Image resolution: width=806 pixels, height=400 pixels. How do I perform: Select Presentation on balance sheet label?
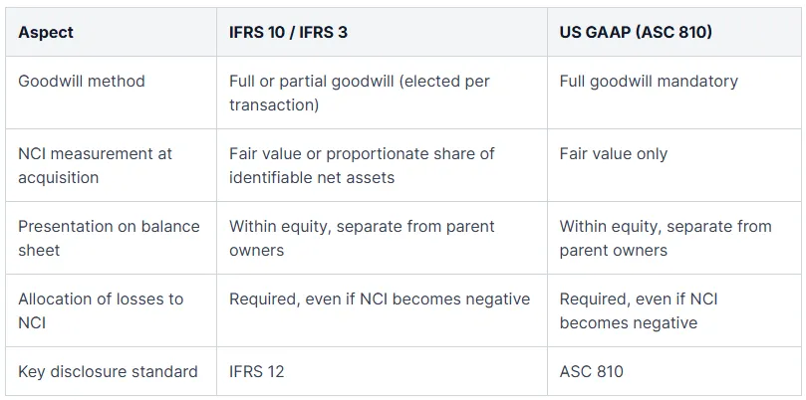coord(111,238)
